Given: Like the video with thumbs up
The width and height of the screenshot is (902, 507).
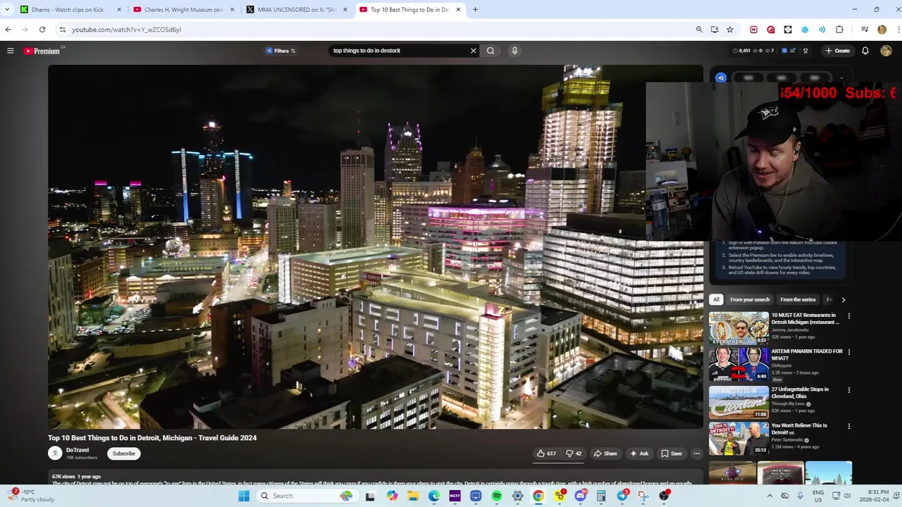Looking at the screenshot, I should (x=547, y=453).
